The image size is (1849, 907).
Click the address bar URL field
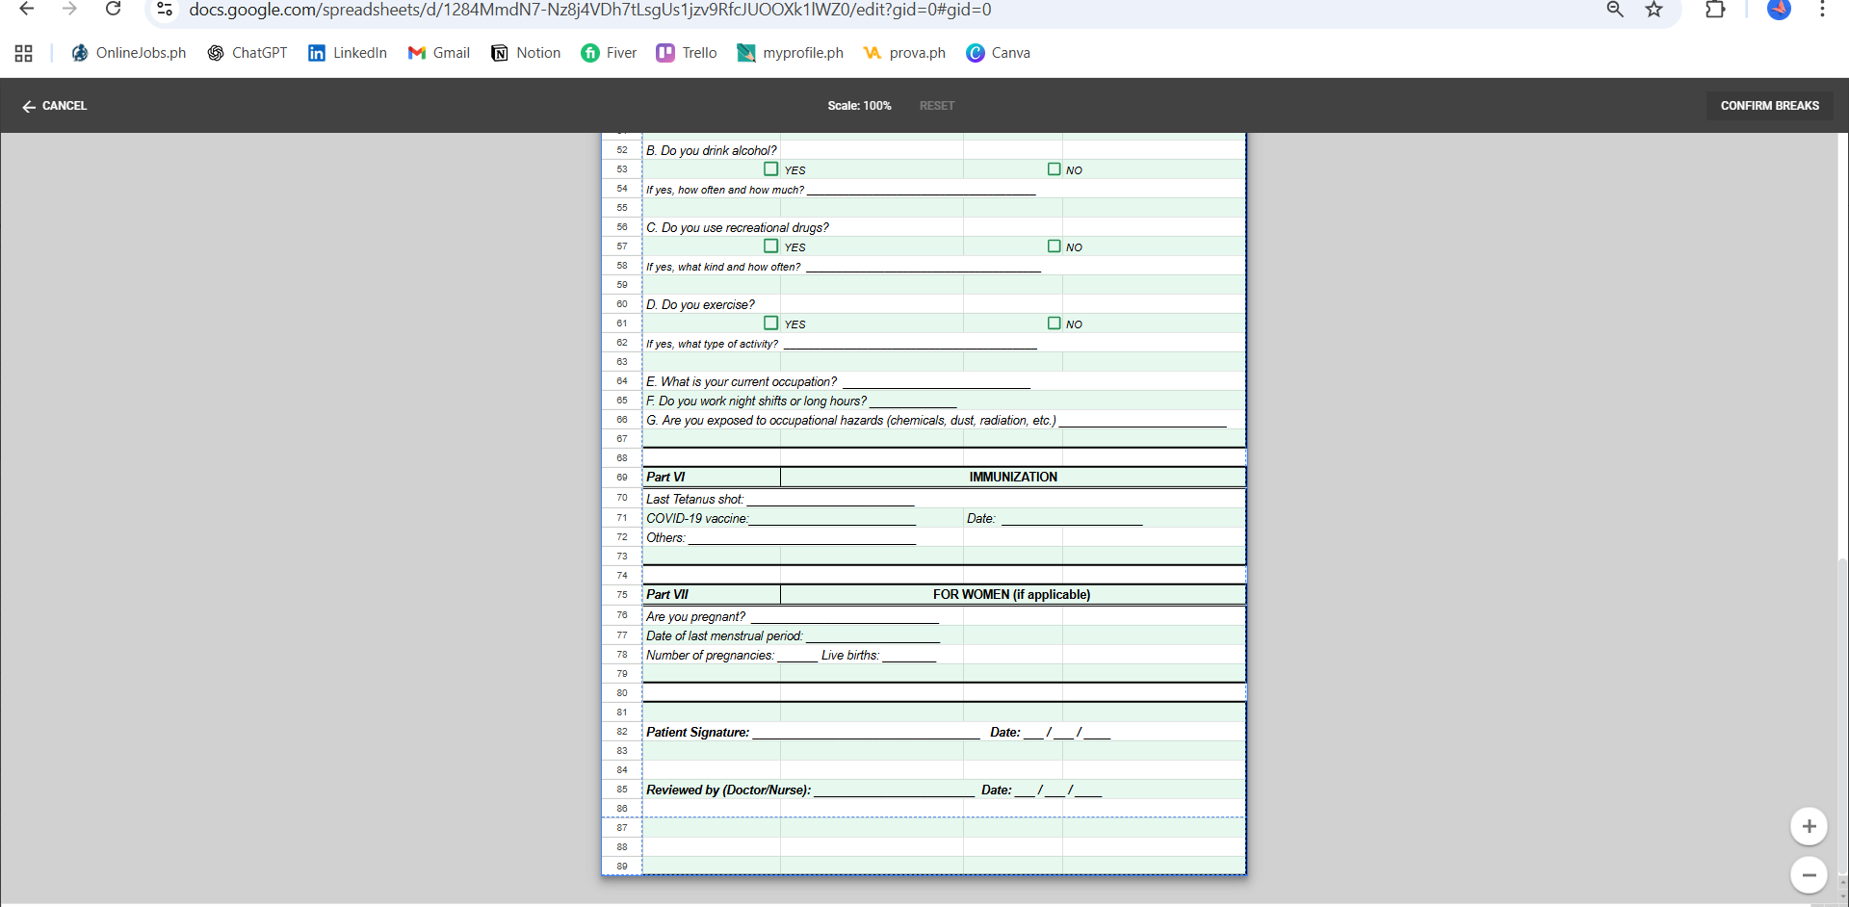(x=589, y=10)
